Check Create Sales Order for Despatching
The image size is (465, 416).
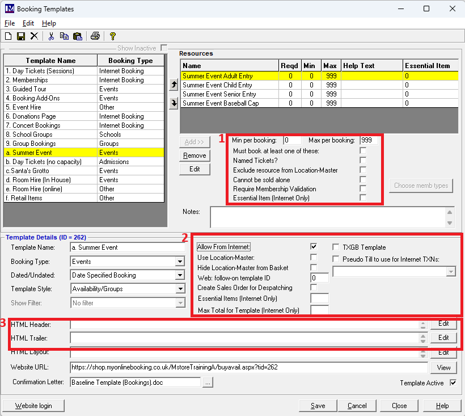coord(314,287)
